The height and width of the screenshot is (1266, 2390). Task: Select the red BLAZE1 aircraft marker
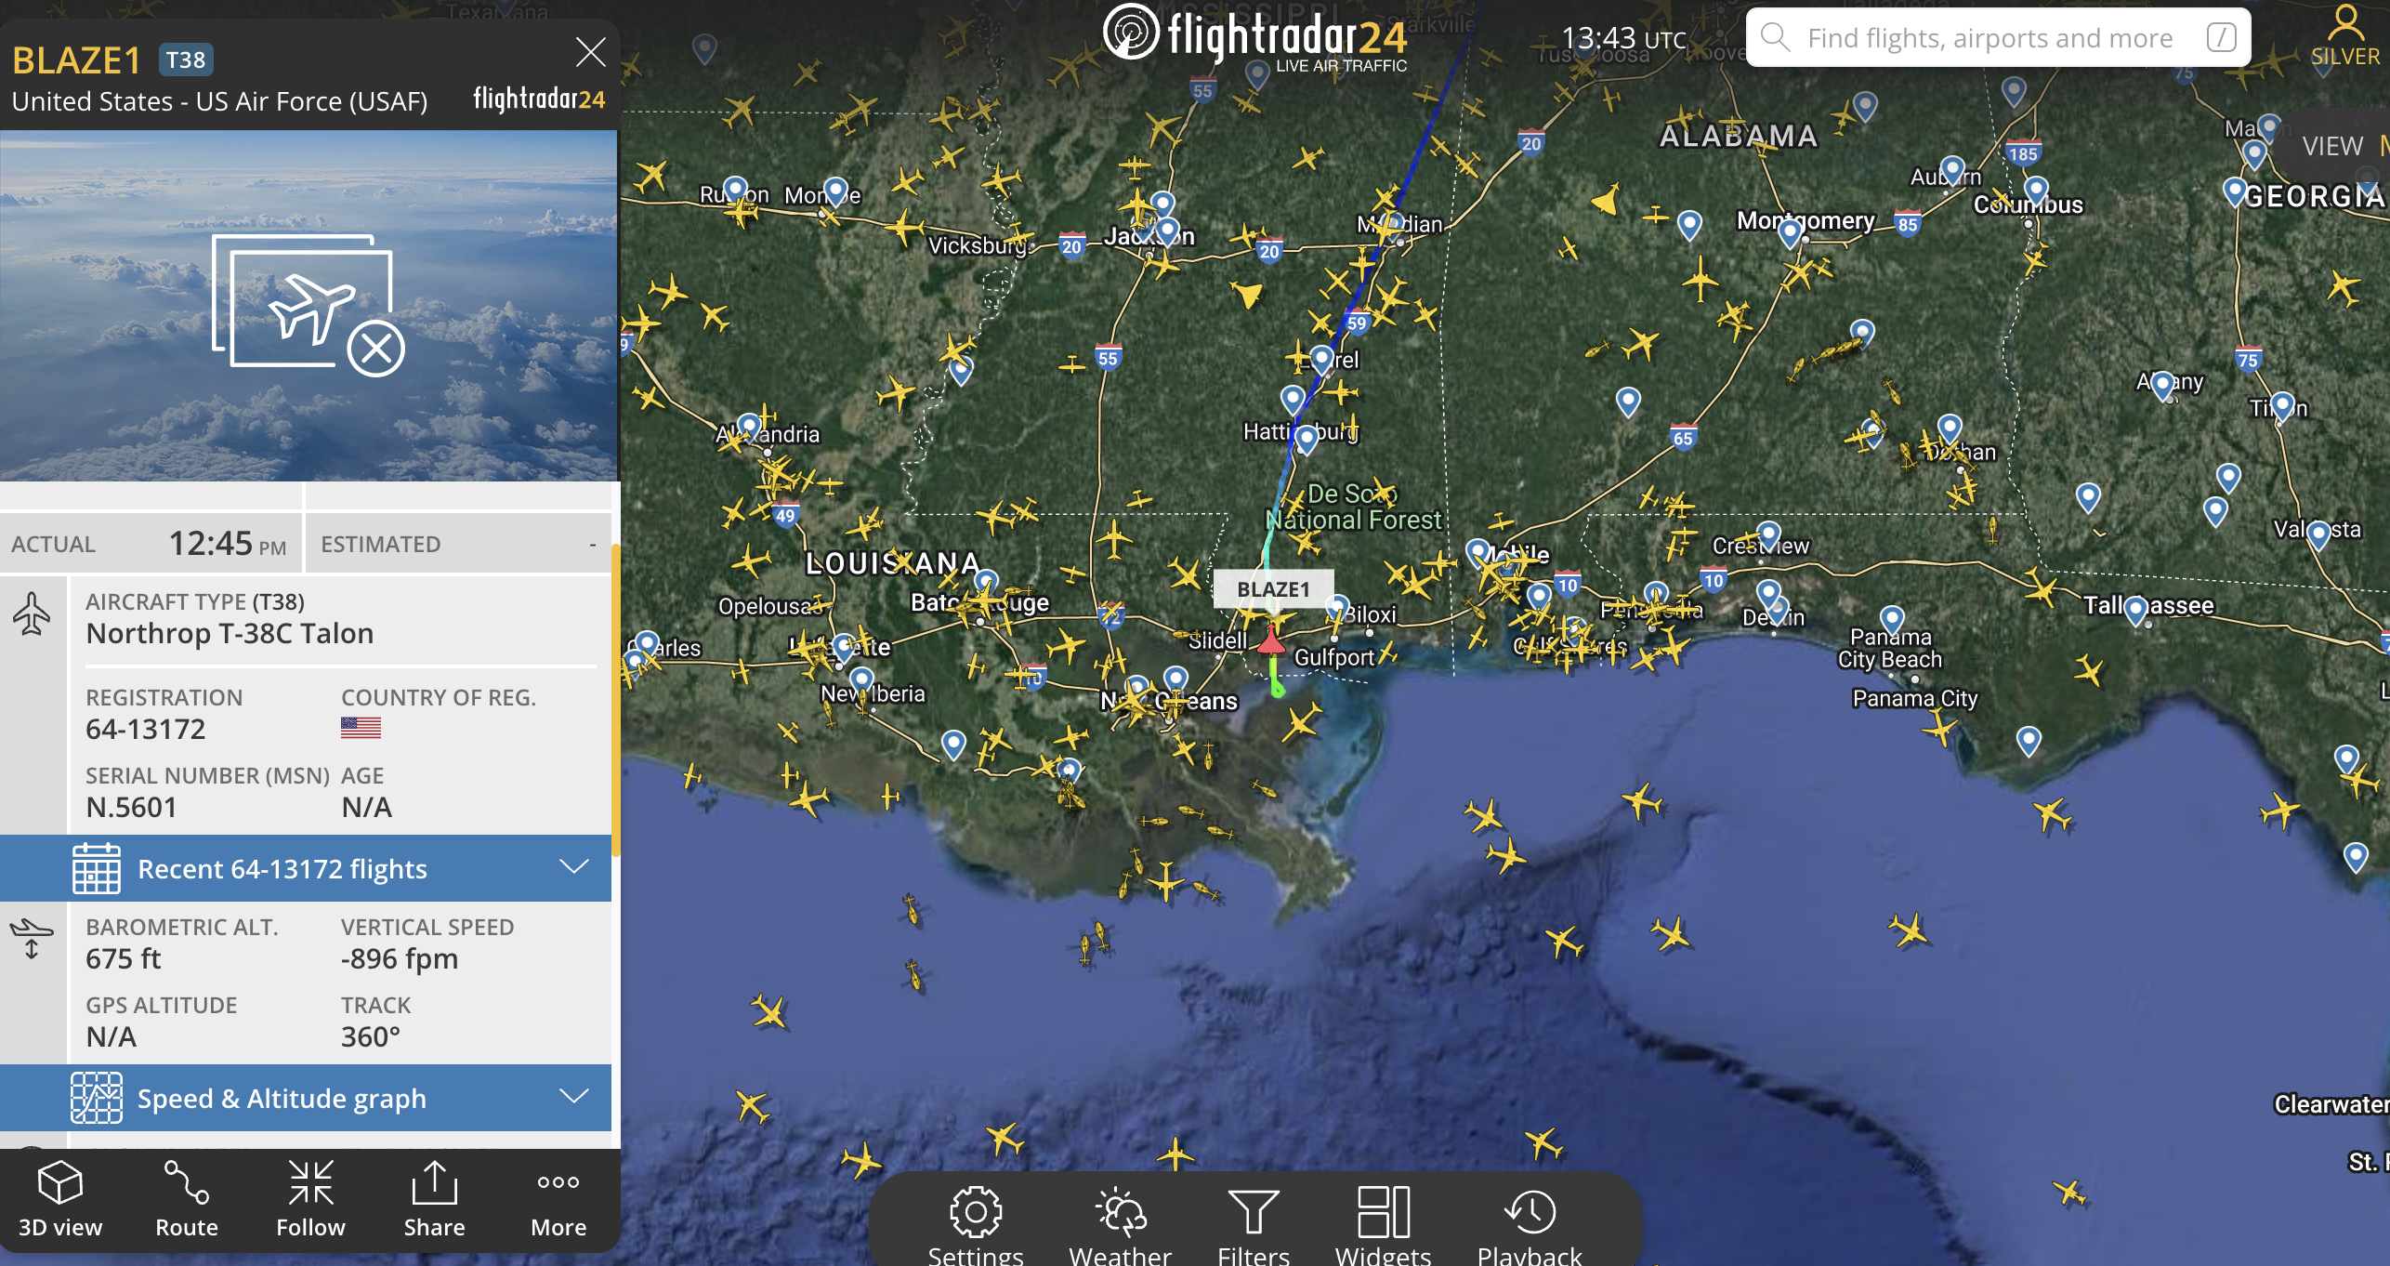(x=1270, y=640)
